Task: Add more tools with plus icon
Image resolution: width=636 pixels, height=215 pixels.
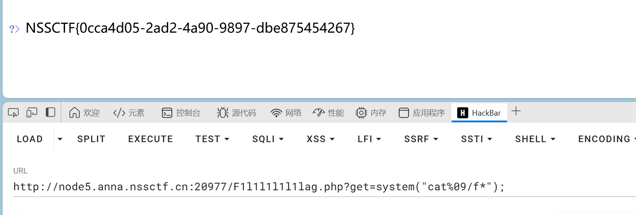Action: 516,111
